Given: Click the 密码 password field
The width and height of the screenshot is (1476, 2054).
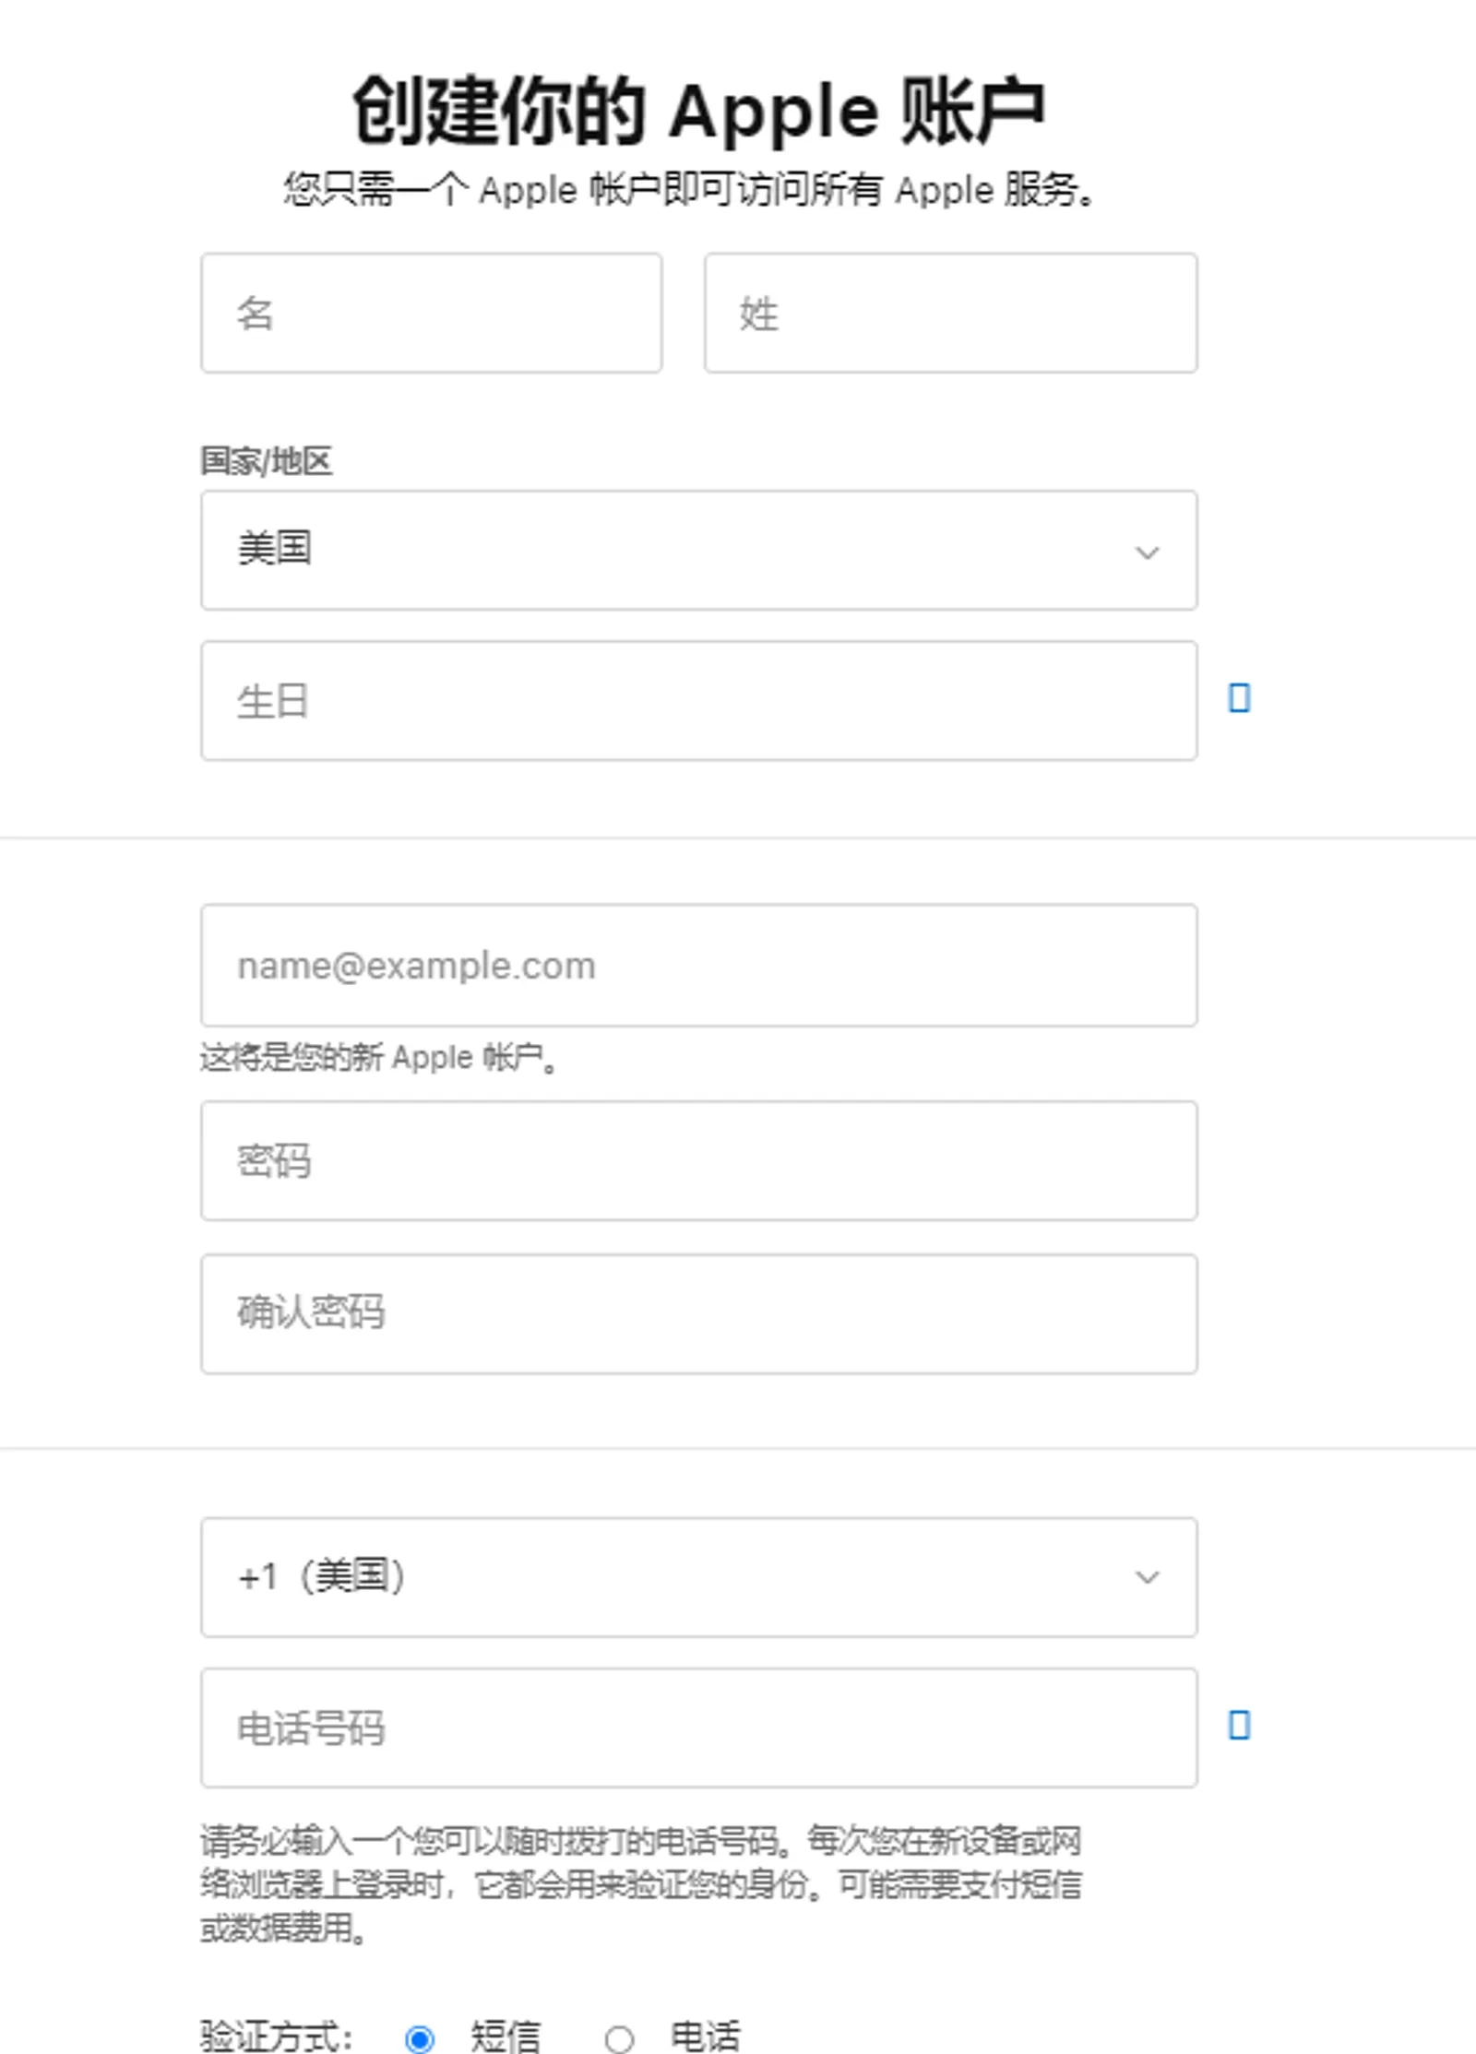Looking at the screenshot, I should coord(699,1160).
